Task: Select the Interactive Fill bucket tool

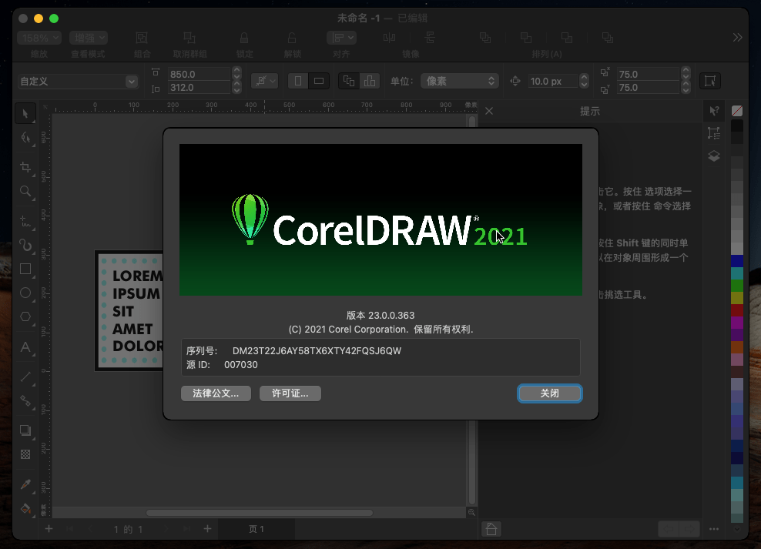Action: (25, 509)
